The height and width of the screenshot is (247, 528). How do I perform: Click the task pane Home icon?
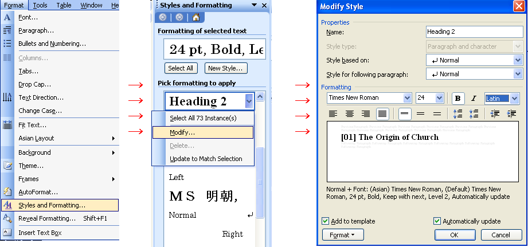pos(196,18)
